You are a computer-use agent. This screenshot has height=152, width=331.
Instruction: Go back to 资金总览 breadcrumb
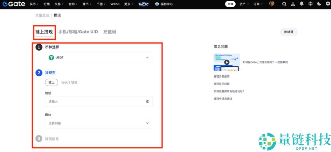[42, 15]
